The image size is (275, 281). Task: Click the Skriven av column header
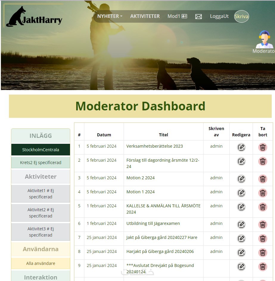216,132
